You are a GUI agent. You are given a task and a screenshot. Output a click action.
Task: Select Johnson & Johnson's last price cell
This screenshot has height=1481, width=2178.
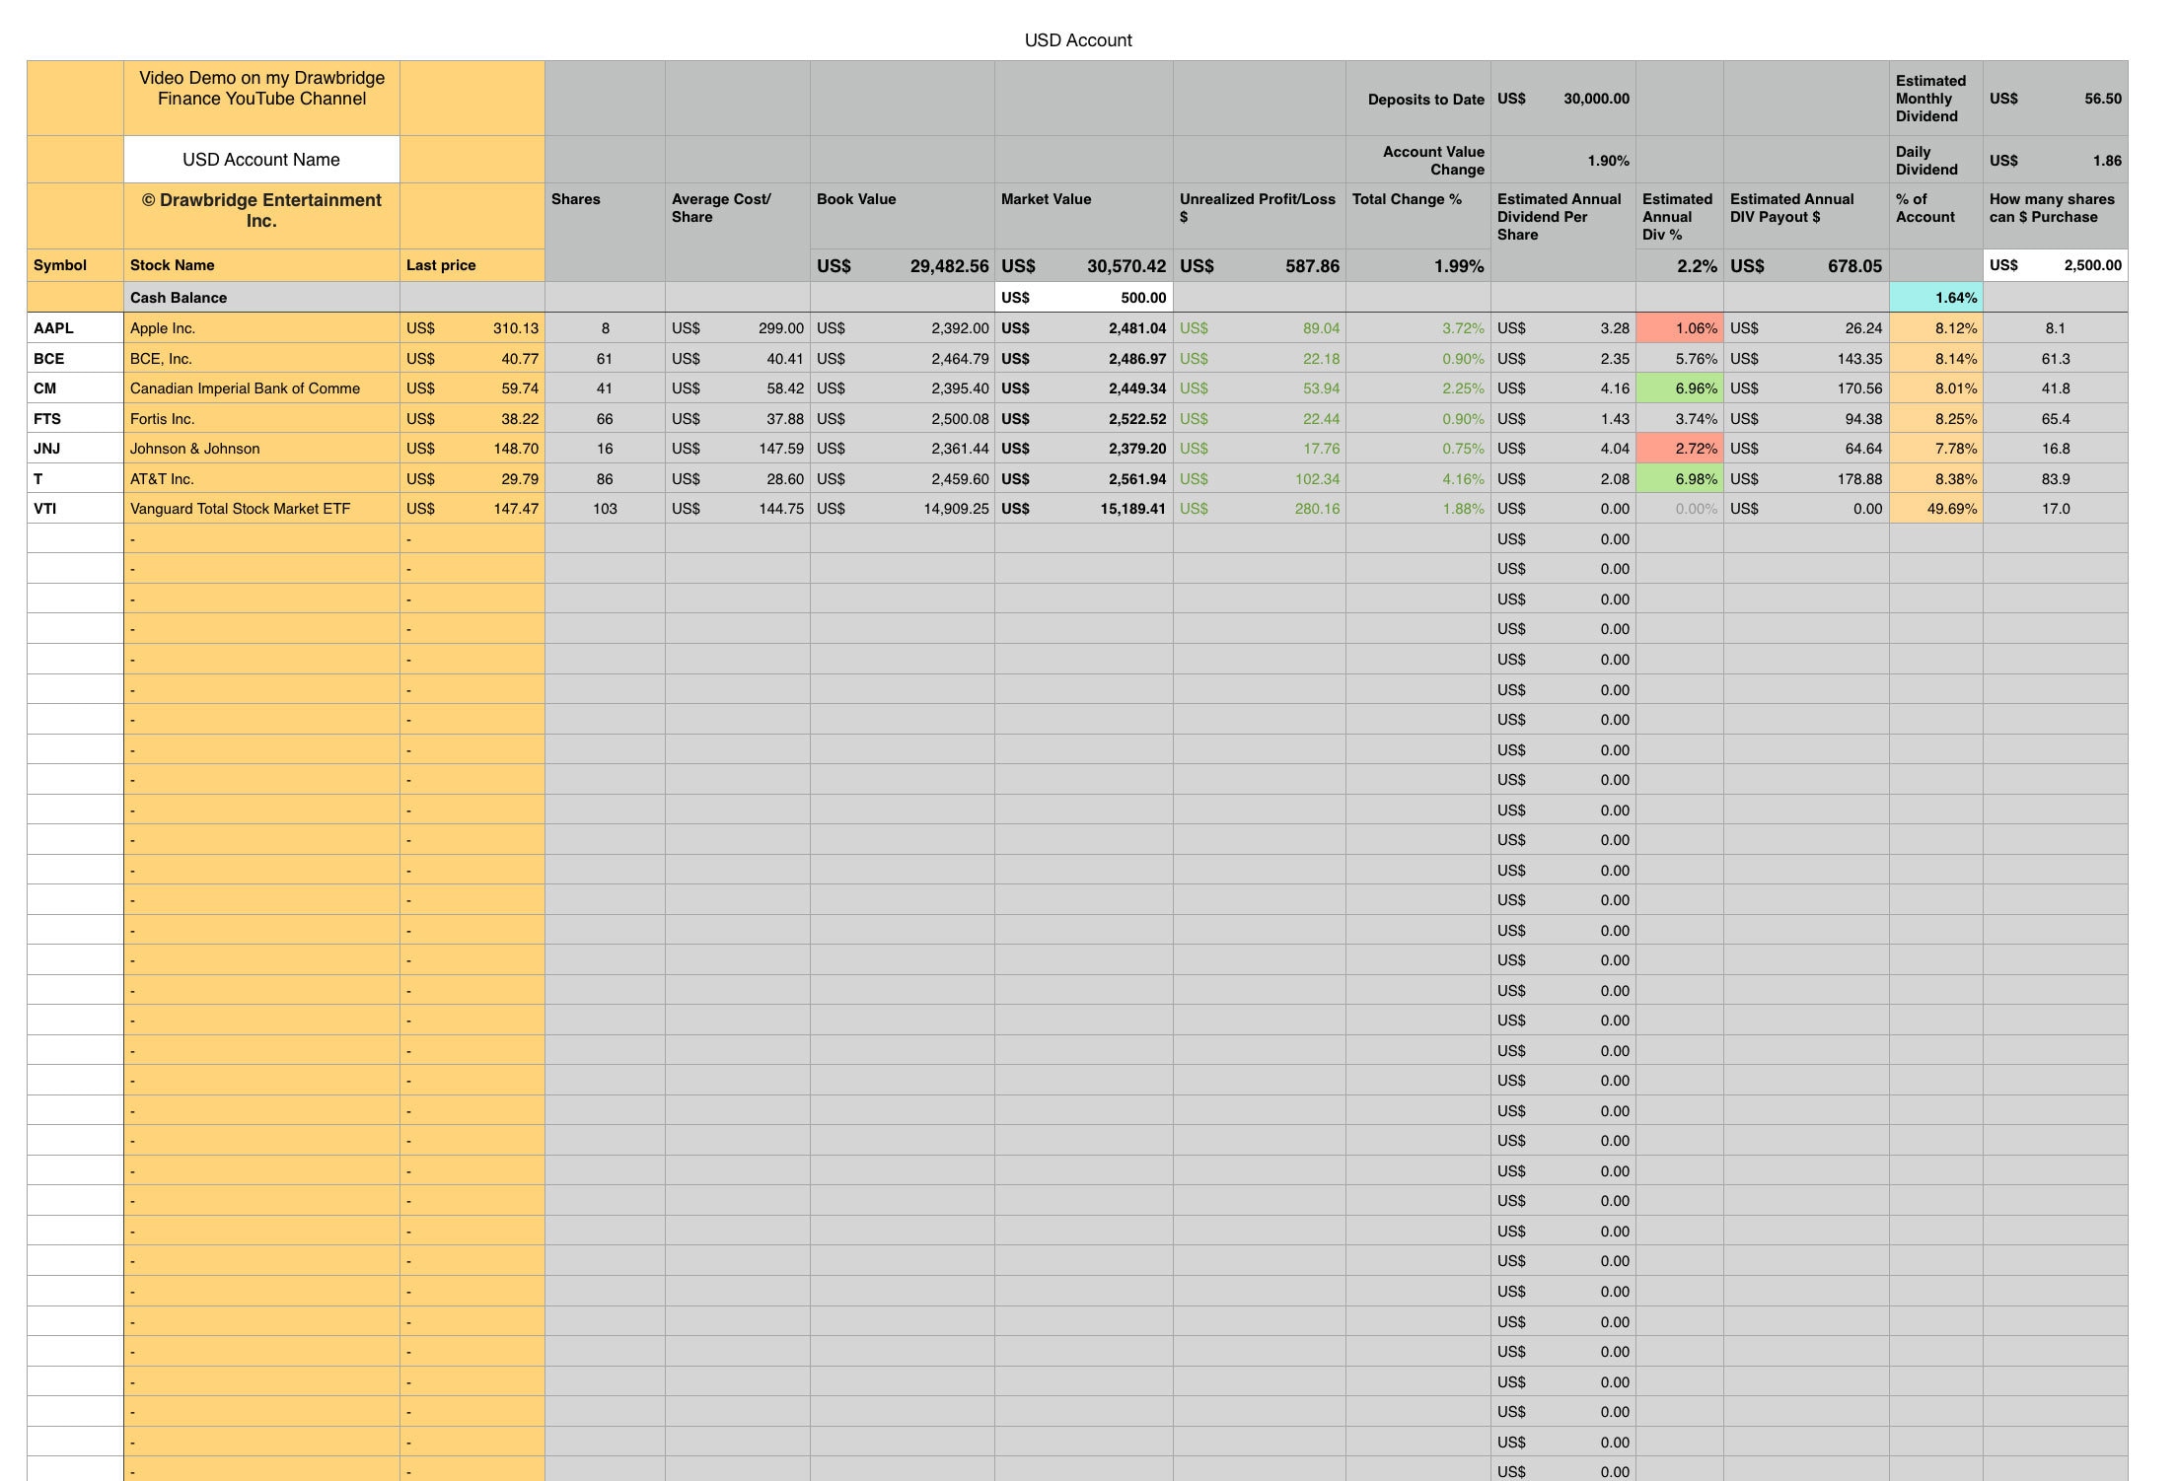coord(473,448)
